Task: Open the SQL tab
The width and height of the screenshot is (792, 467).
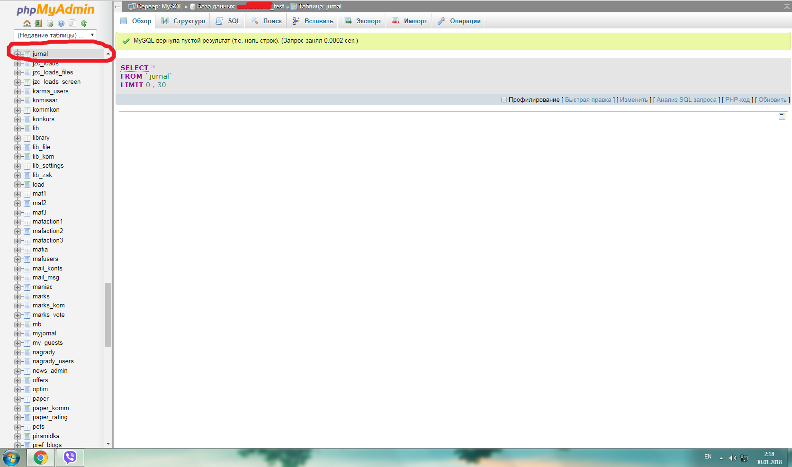Action: coord(228,21)
